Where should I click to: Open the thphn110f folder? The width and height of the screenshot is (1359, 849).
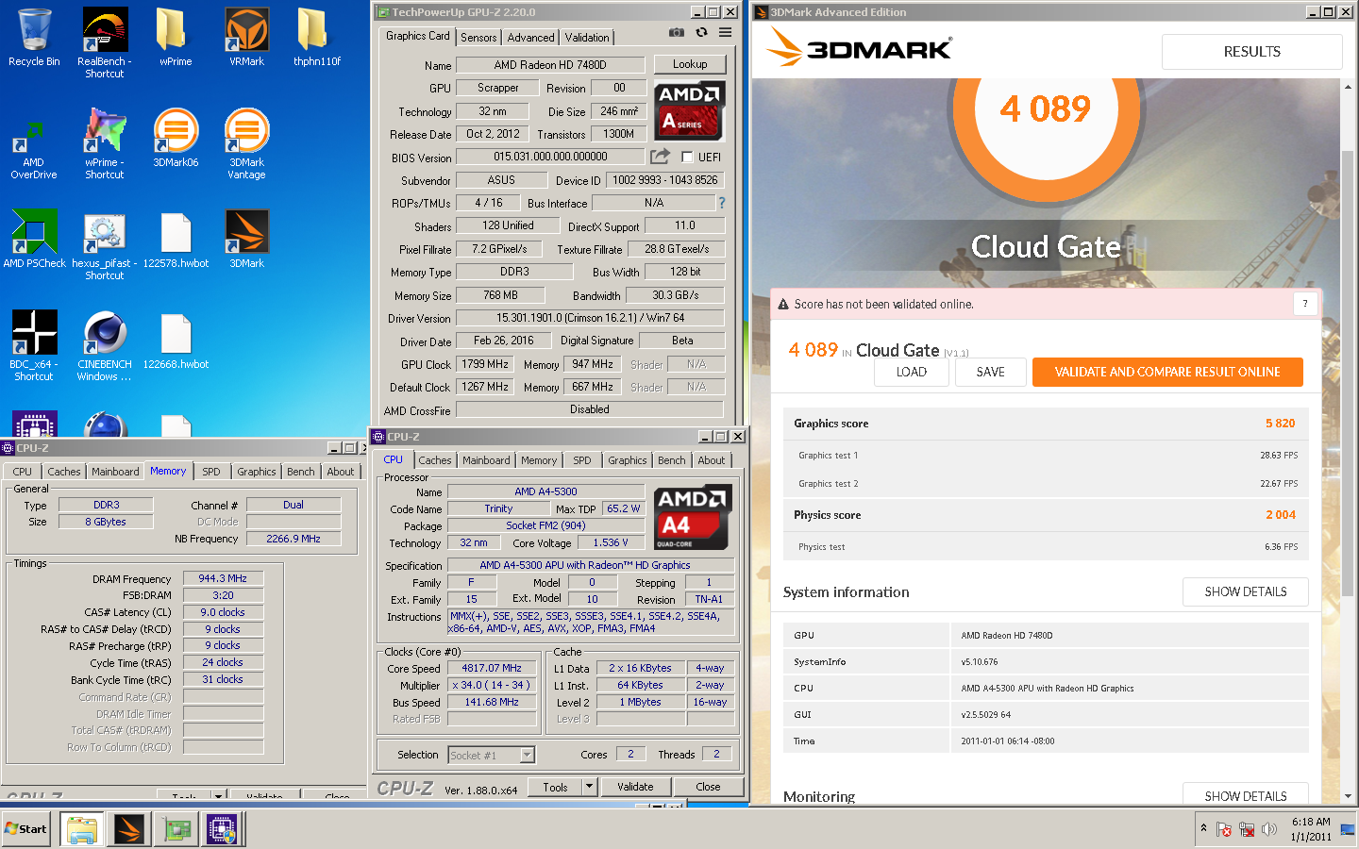(317, 38)
